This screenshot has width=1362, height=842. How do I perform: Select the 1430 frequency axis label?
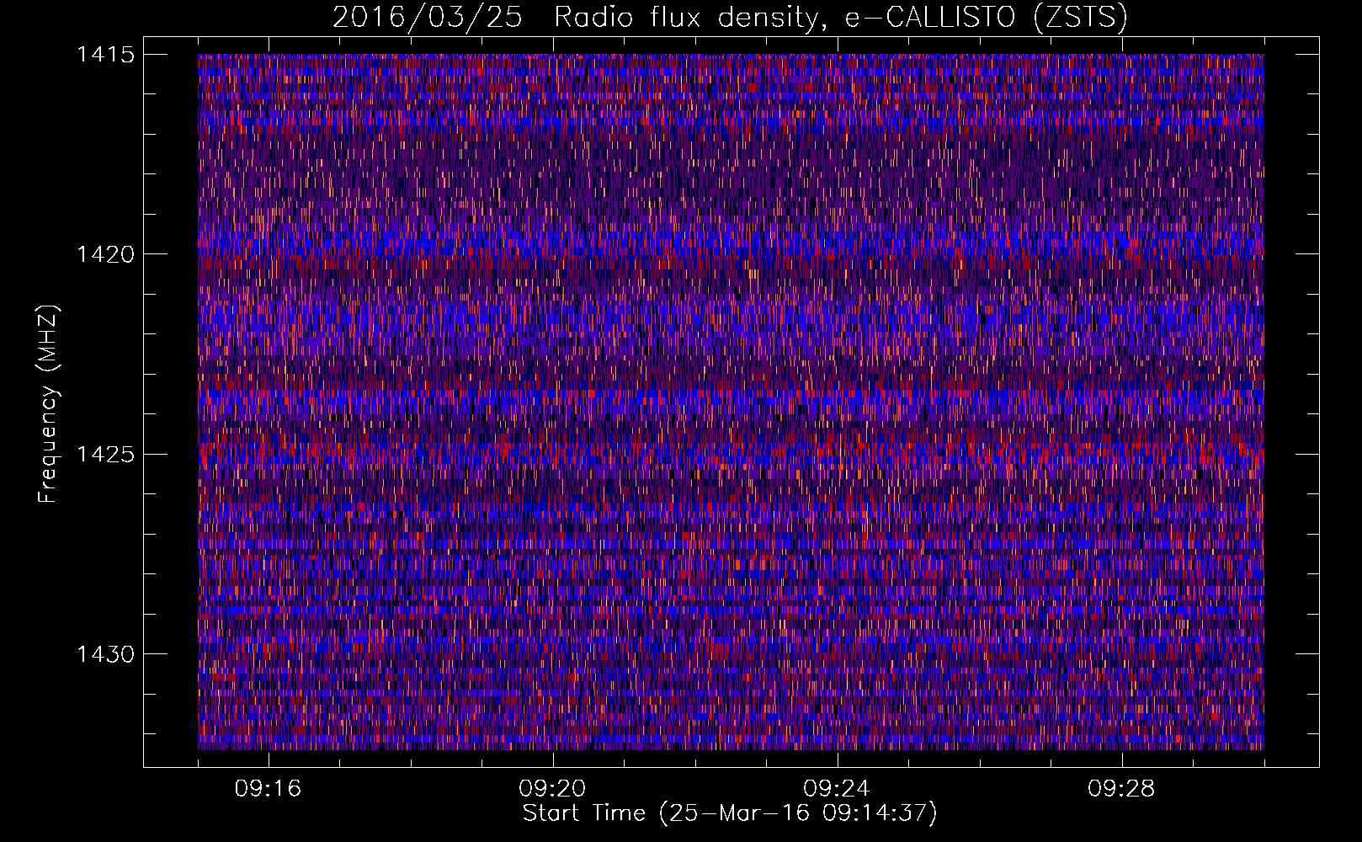click(106, 654)
